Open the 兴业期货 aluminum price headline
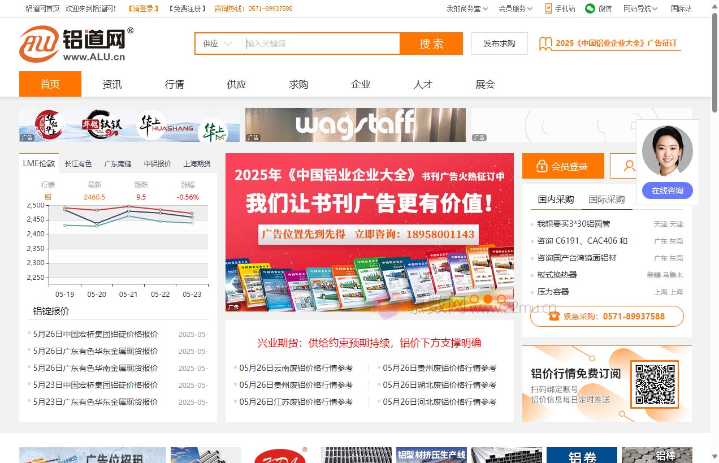Screen dimensions: 719x463 pos(370,343)
